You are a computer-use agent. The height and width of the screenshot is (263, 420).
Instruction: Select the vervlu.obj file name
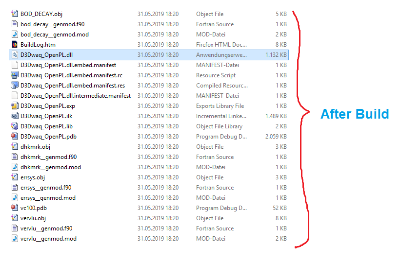tap(33, 218)
